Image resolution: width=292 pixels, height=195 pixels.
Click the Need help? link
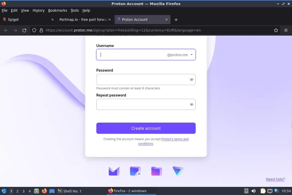coord(275,179)
